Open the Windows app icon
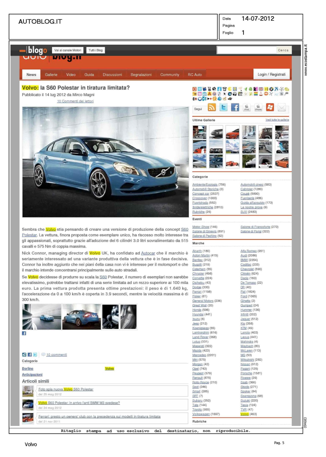326x457 pixels. click(x=270, y=108)
